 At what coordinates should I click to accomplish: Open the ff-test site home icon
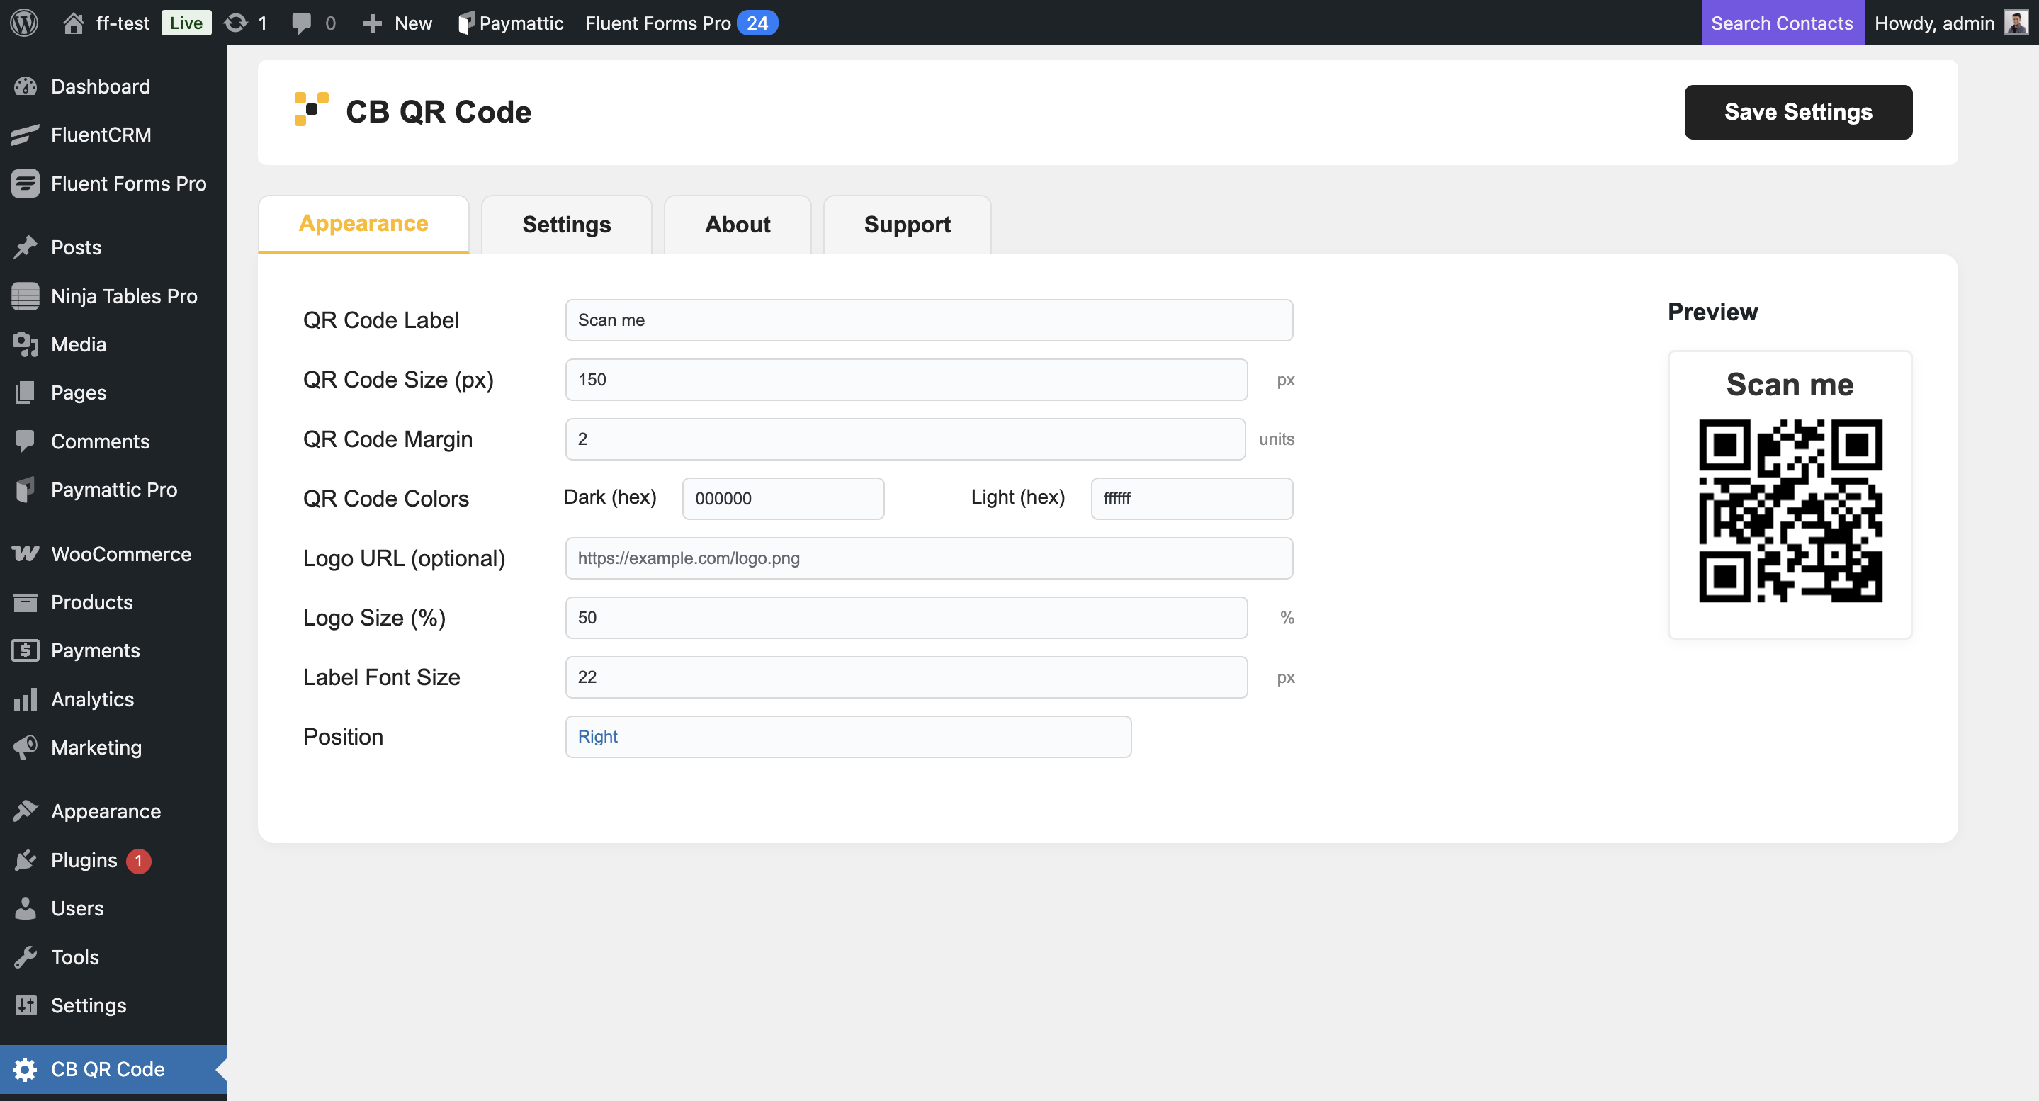74,23
